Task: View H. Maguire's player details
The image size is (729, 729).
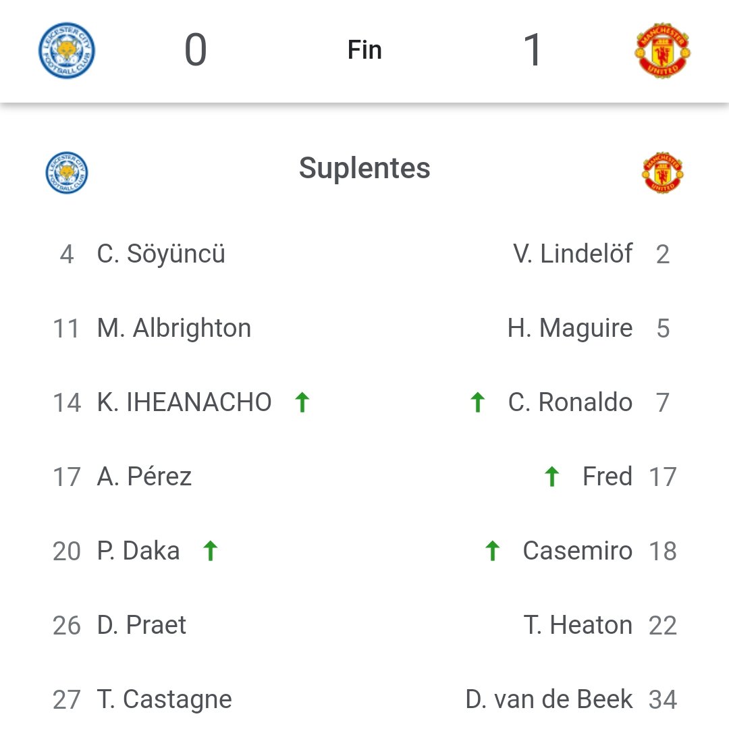Action: [x=570, y=328]
